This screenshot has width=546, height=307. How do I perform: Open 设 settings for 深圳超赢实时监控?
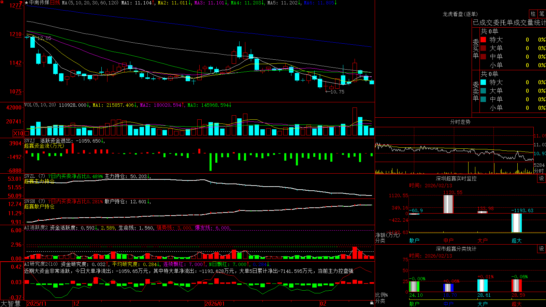542,178
